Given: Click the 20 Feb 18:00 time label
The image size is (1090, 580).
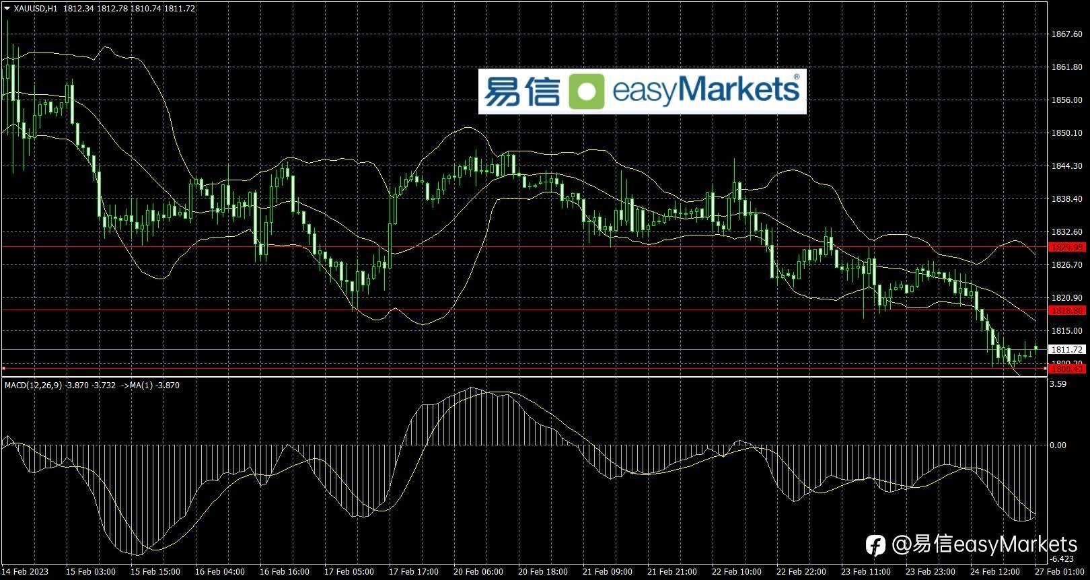Looking at the screenshot, I should pyautogui.click(x=543, y=572).
